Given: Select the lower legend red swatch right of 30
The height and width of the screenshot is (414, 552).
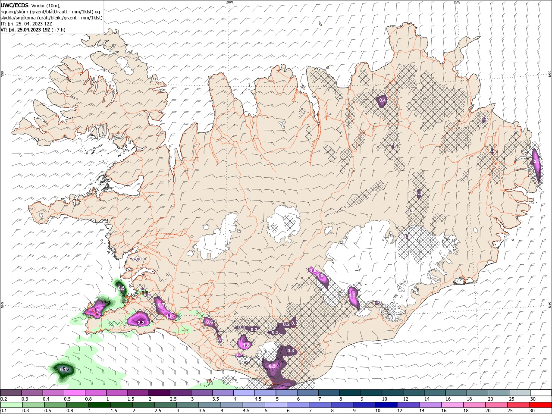Looking at the screenshot, I should pos(539,405).
